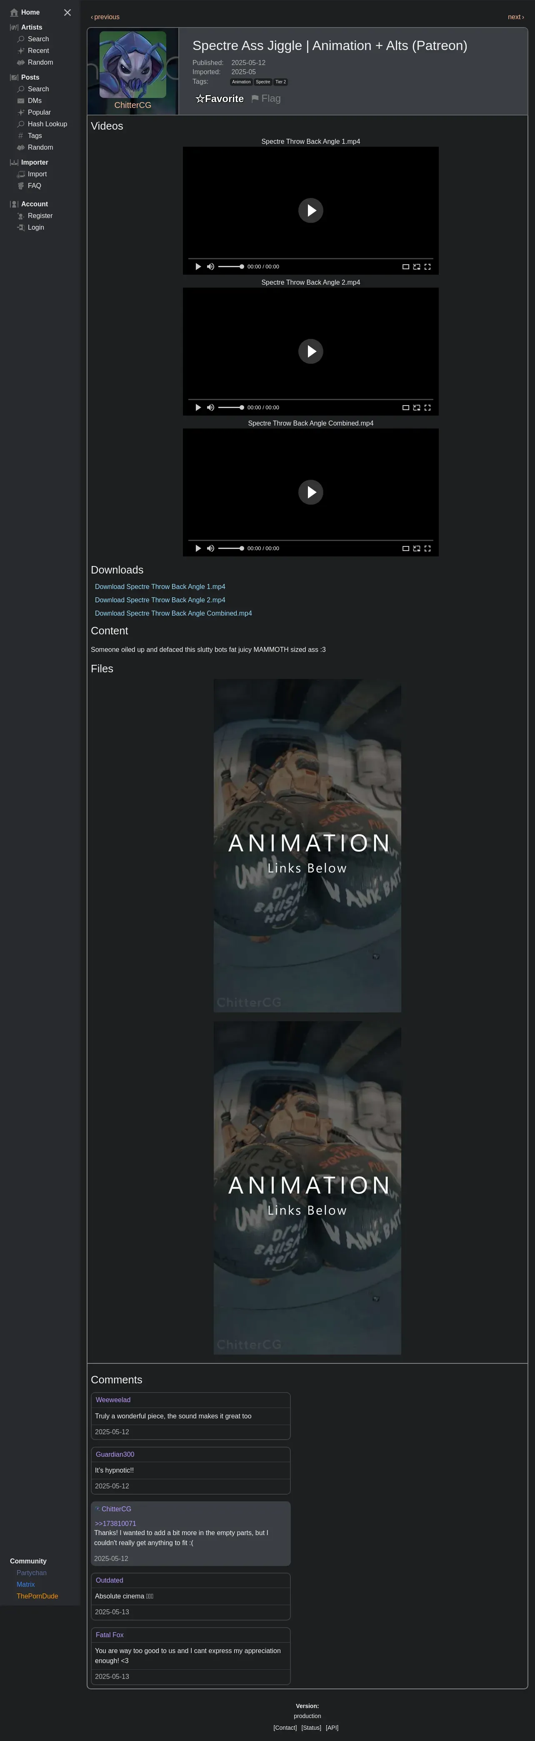535x1741 pixels.
Task: Mute the Angle 2 video
Action: click(x=211, y=408)
